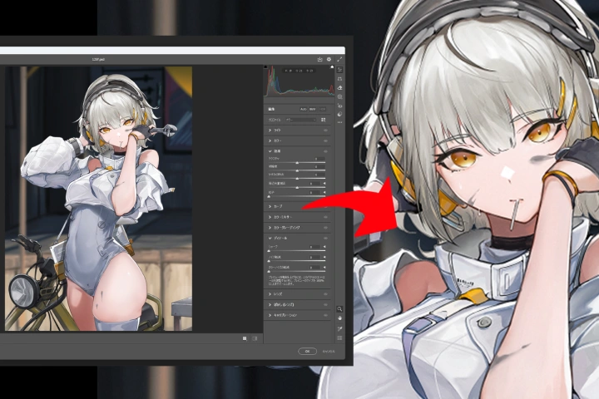Viewport: 599px width, 399px height.
Task: Click the sharpening (シャープ) slider handle
Action: [269, 251]
